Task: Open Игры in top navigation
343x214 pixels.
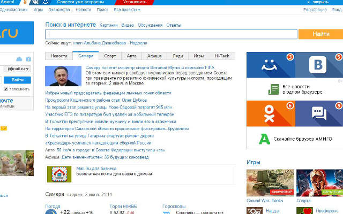Action: [38, 10]
